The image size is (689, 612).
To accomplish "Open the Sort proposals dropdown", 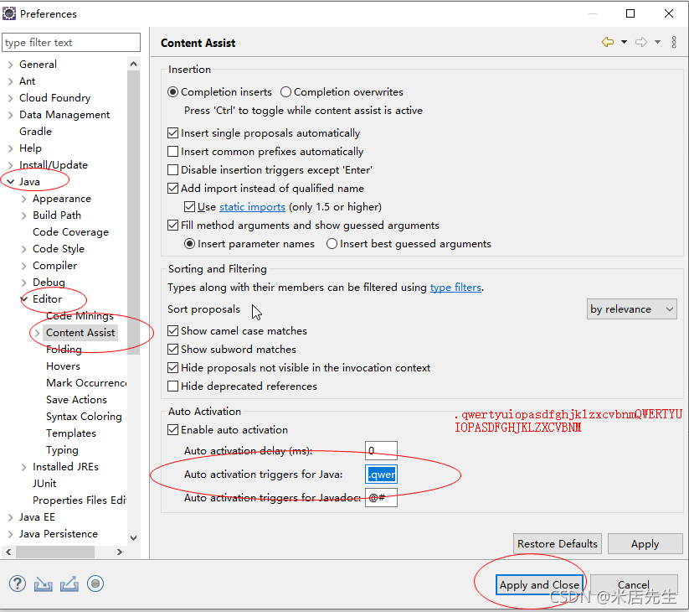I will (x=632, y=309).
